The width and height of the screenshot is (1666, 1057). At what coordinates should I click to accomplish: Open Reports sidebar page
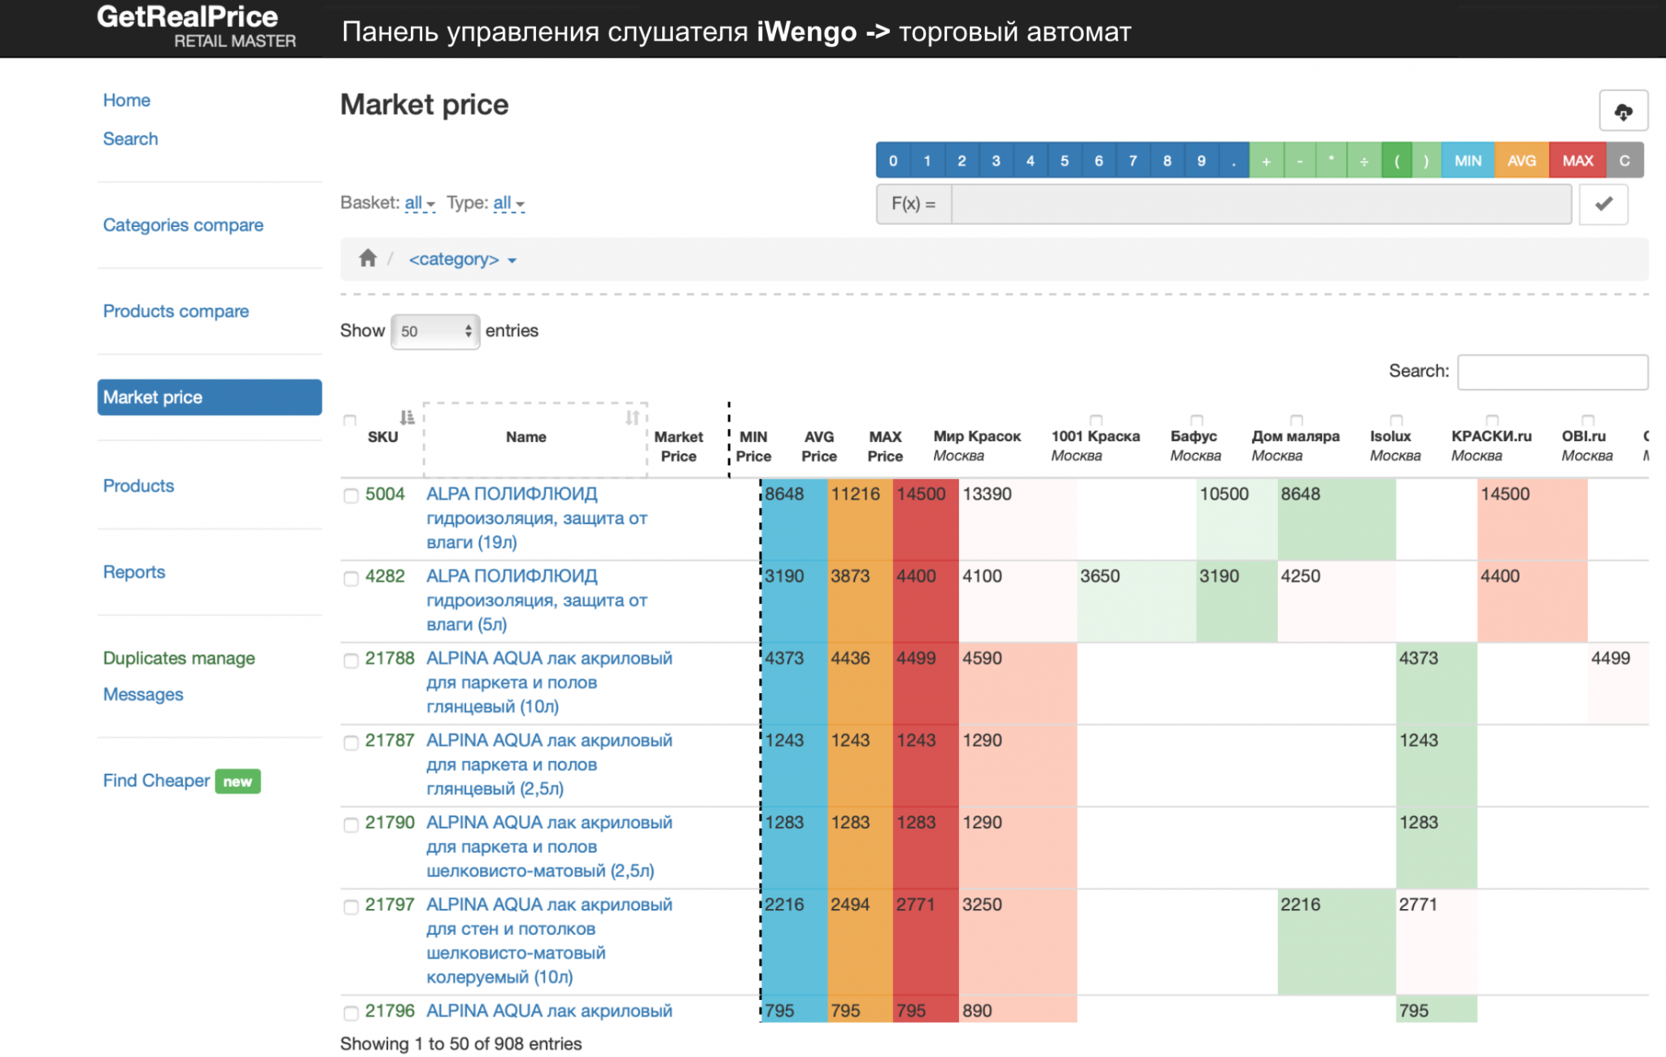click(x=133, y=572)
